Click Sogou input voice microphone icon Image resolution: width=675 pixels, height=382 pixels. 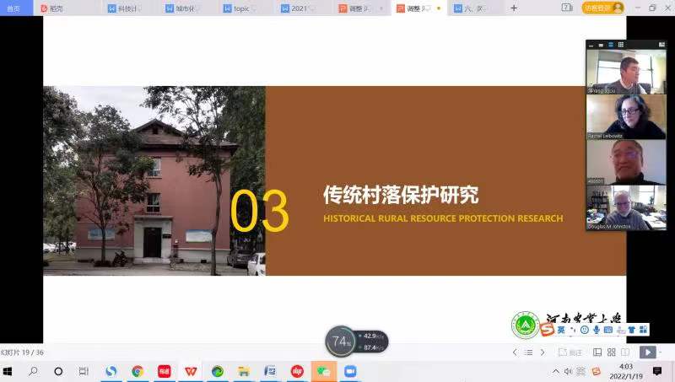coord(597,330)
